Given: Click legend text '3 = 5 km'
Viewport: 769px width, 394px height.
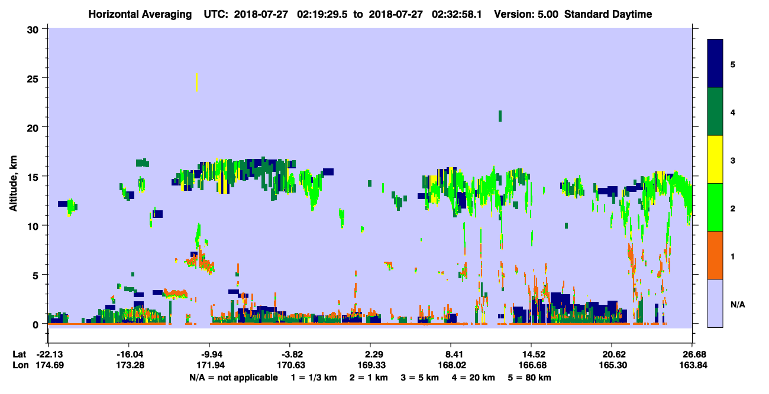Looking at the screenshot, I should point(420,377).
